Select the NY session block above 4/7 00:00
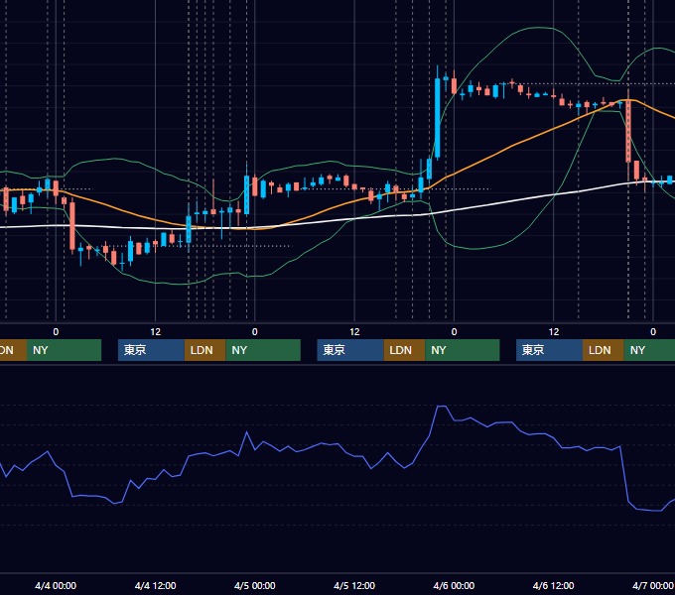 (x=649, y=350)
